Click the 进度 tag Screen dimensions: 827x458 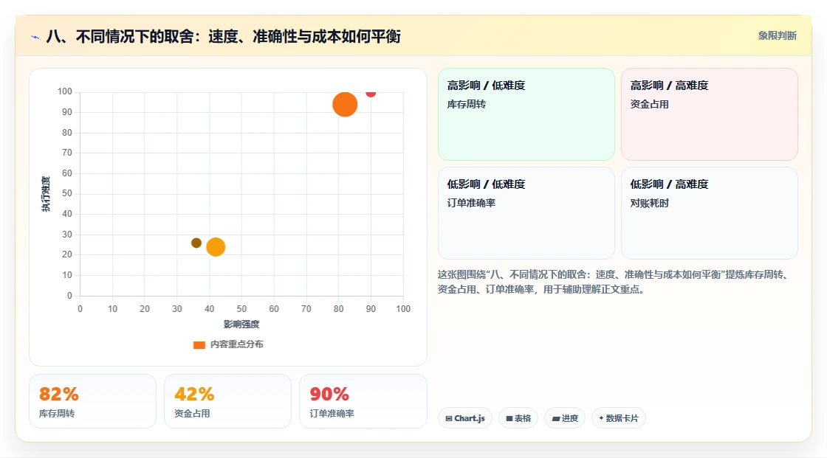click(565, 418)
